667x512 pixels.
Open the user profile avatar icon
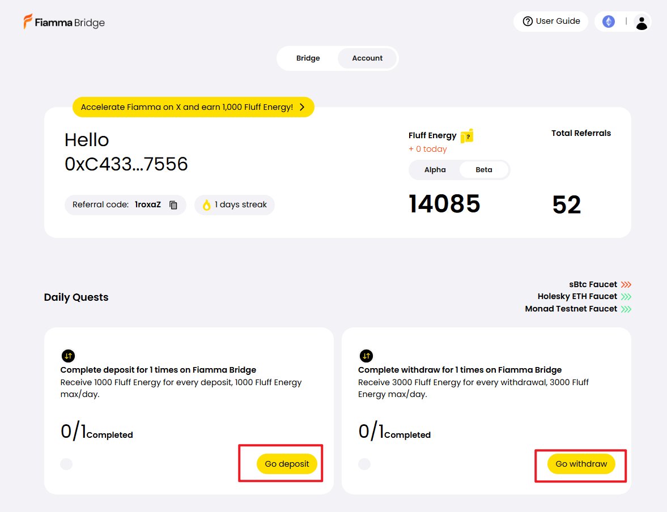pyautogui.click(x=641, y=22)
